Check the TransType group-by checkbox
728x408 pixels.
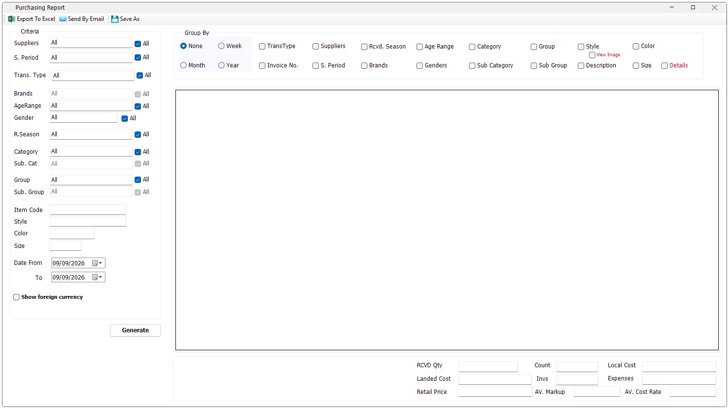(262, 47)
